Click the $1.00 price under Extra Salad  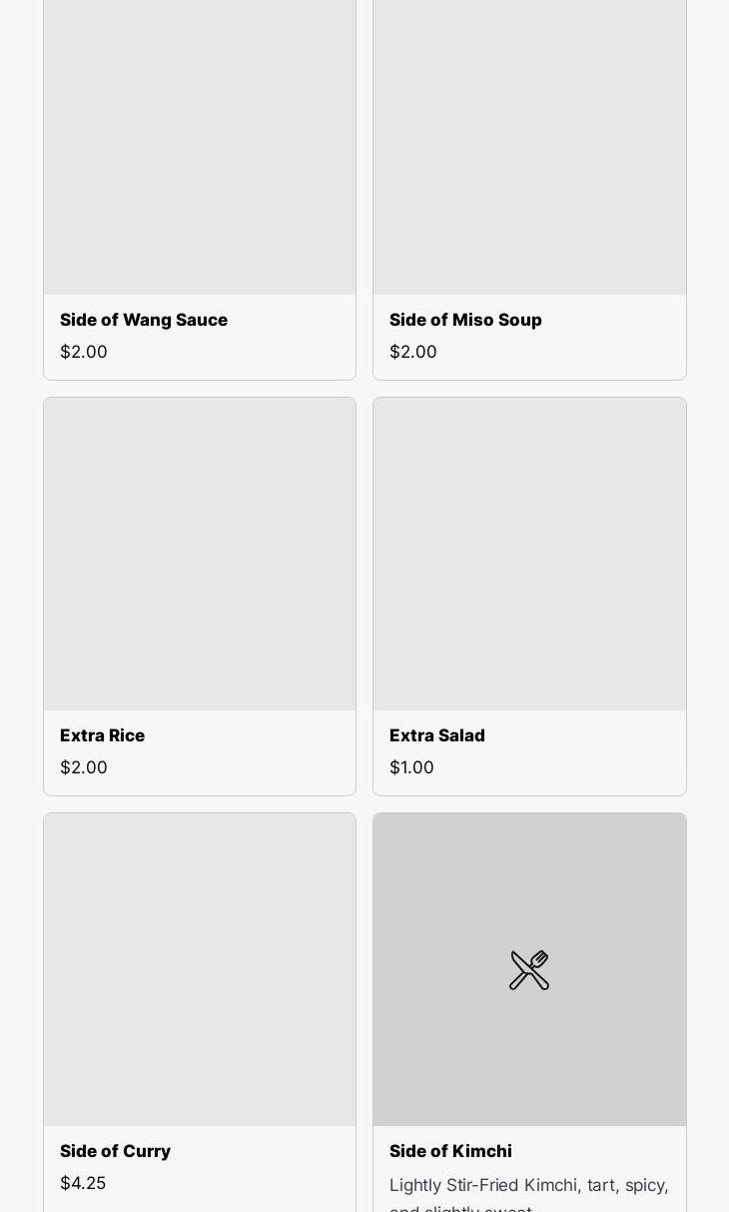point(411,767)
